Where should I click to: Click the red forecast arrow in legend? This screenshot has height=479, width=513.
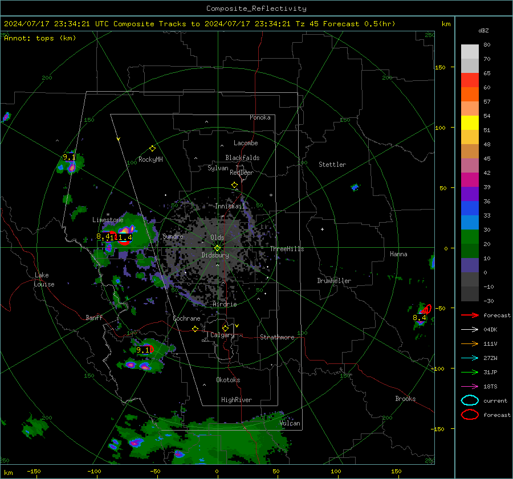pos(470,315)
